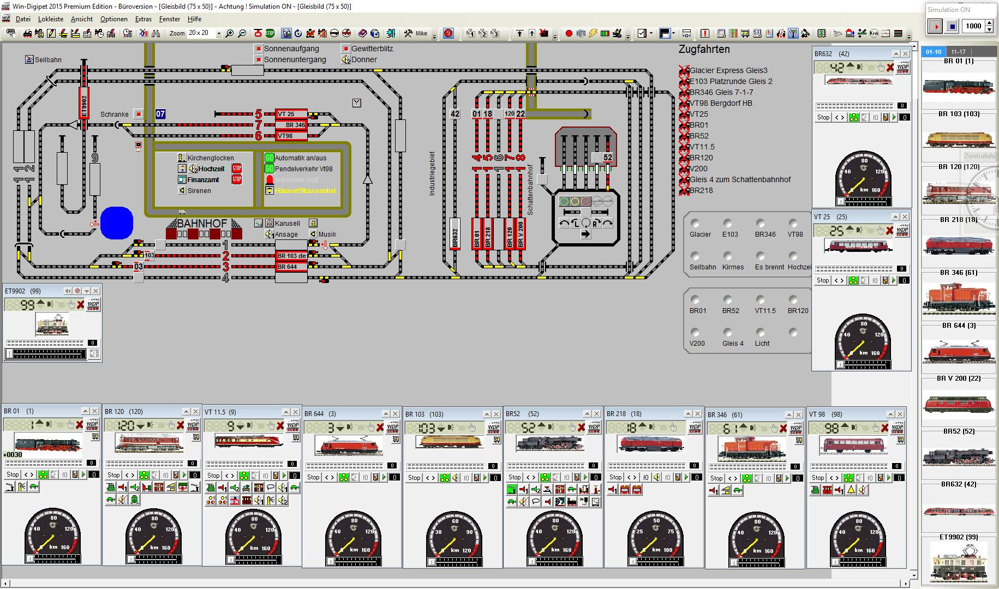Collapse the VT 25 control panel
The height and width of the screenshot is (589, 999).
[895, 217]
